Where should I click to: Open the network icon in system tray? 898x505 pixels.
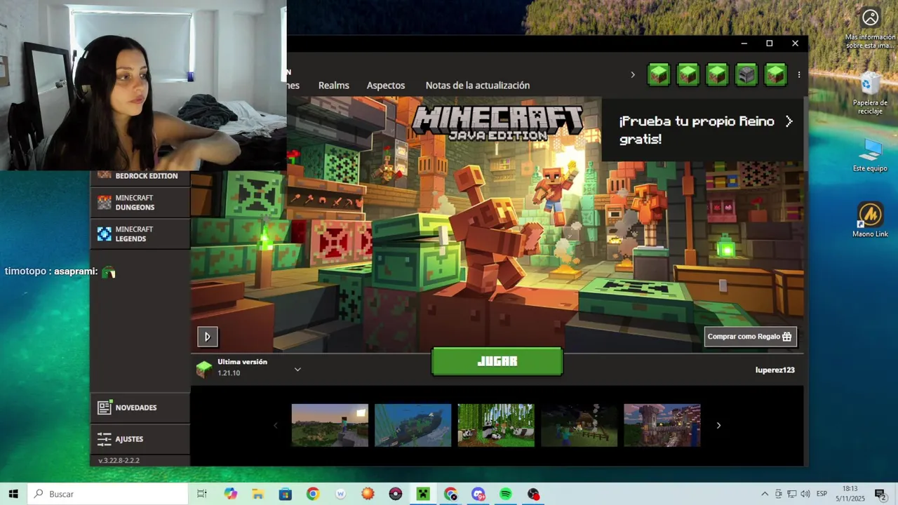791,494
